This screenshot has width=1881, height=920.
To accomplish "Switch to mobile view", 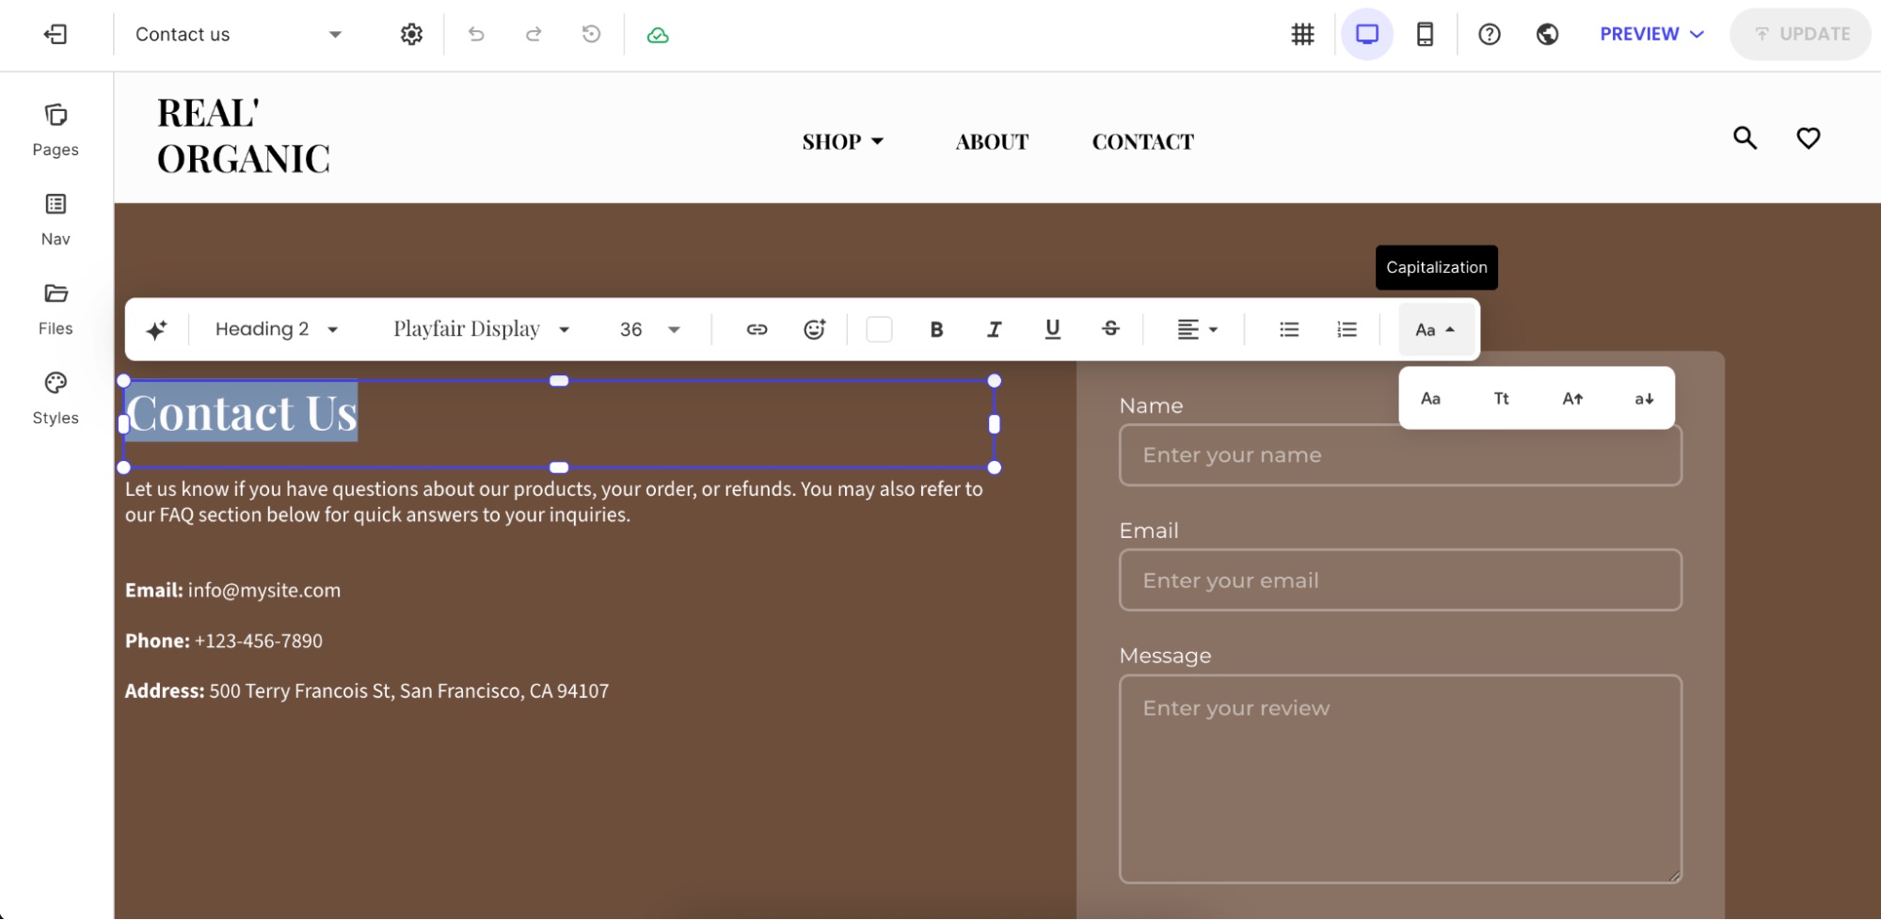I will click(1425, 35).
